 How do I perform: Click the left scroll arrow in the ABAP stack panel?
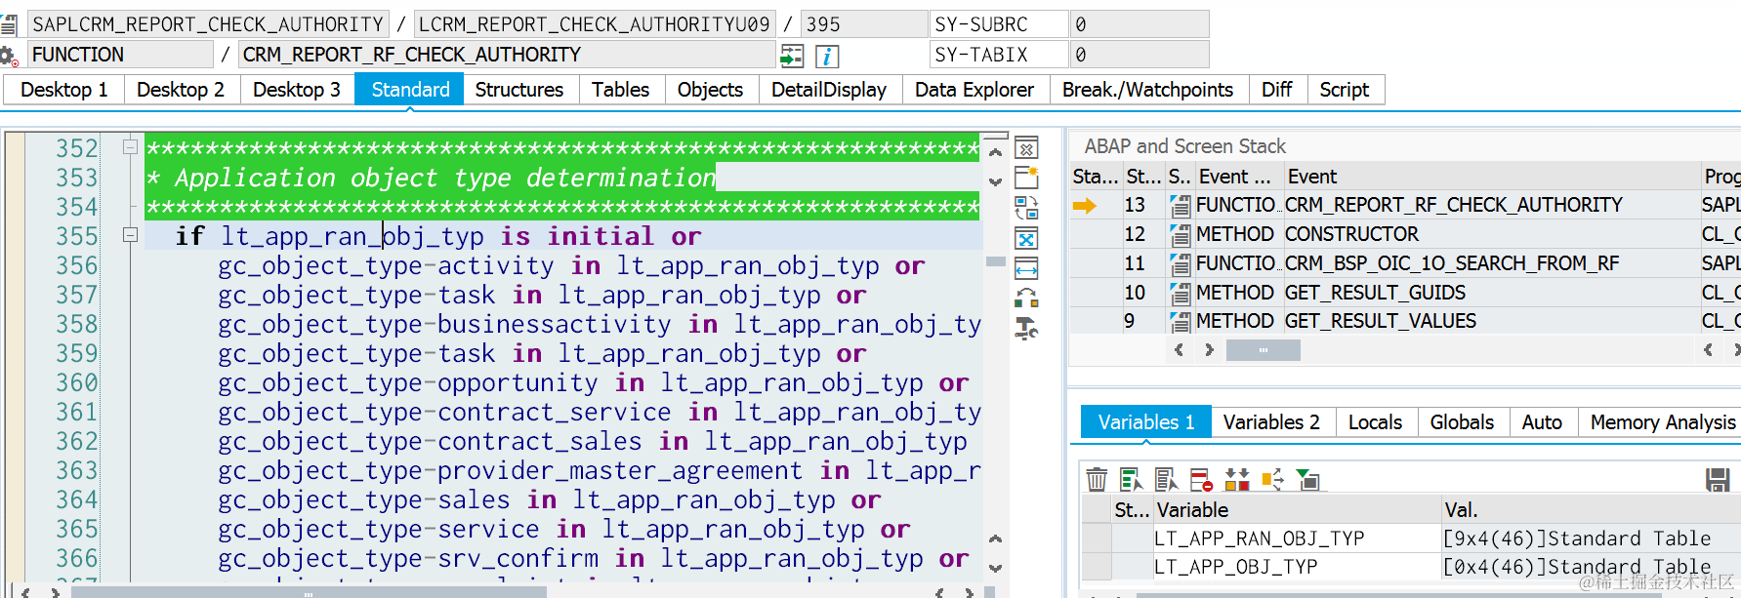click(1179, 349)
